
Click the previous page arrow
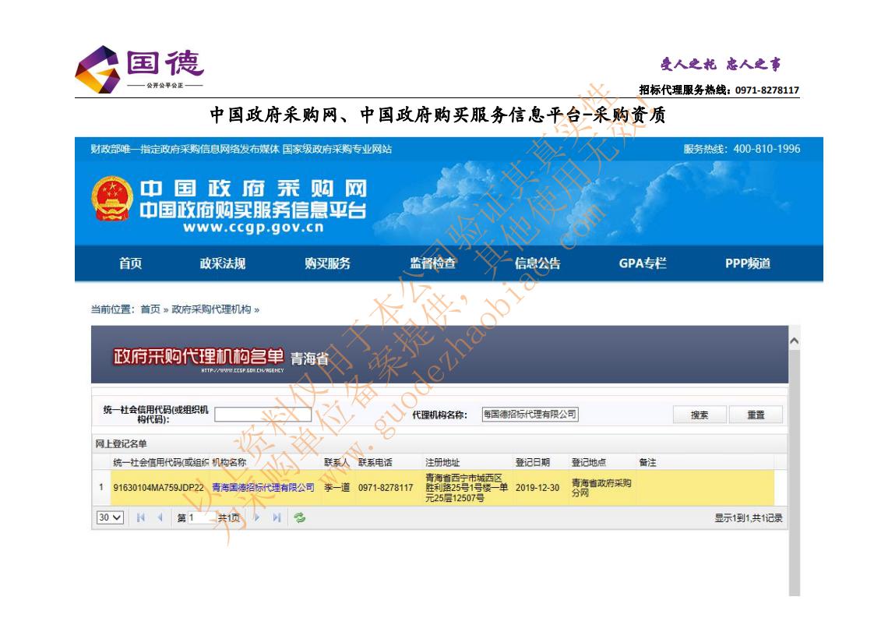[160, 516]
